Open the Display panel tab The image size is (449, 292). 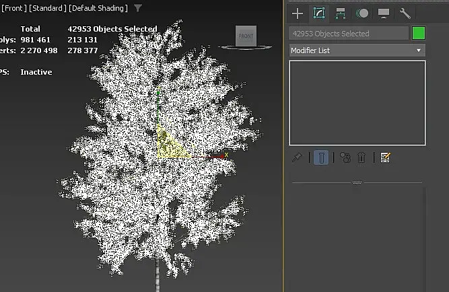pyautogui.click(x=384, y=13)
